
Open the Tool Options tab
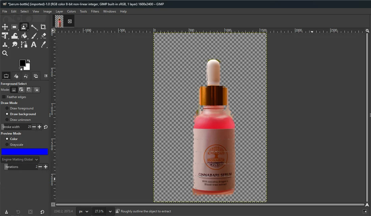(x=6, y=76)
